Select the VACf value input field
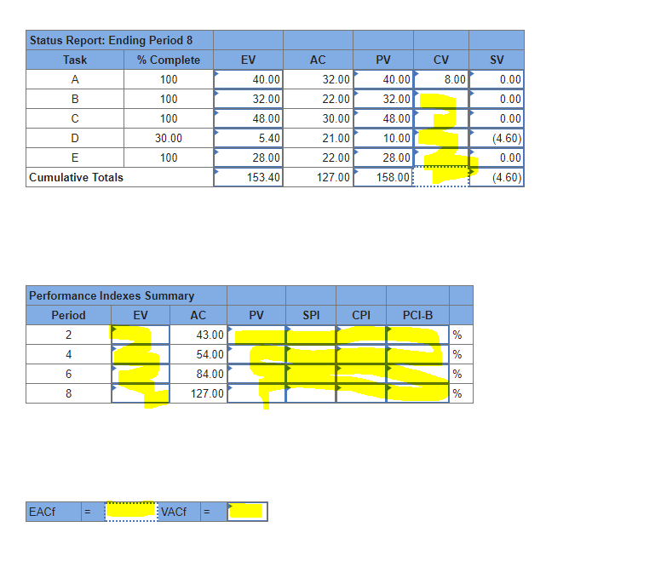 click(x=248, y=512)
